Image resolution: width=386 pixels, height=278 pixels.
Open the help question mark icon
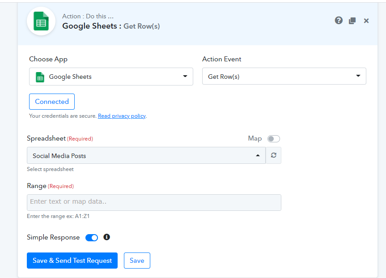(339, 21)
